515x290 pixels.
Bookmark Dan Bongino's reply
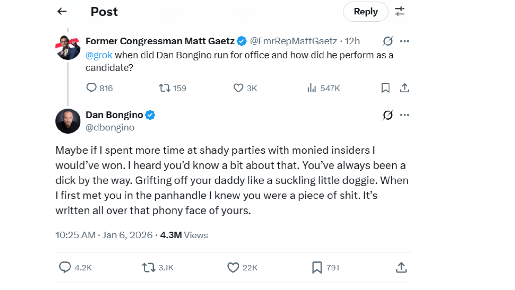tap(317, 267)
